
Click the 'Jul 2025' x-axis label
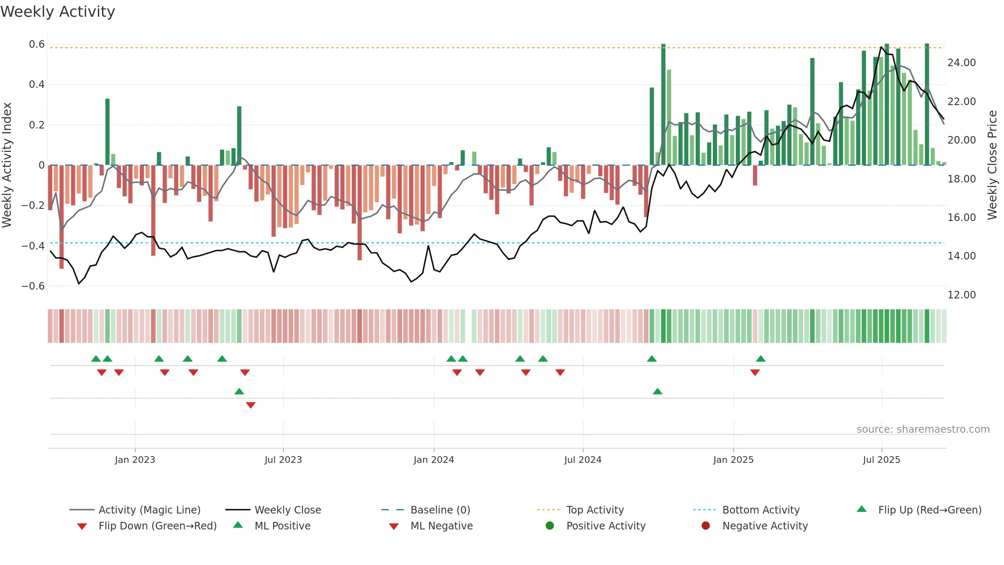[881, 460]
